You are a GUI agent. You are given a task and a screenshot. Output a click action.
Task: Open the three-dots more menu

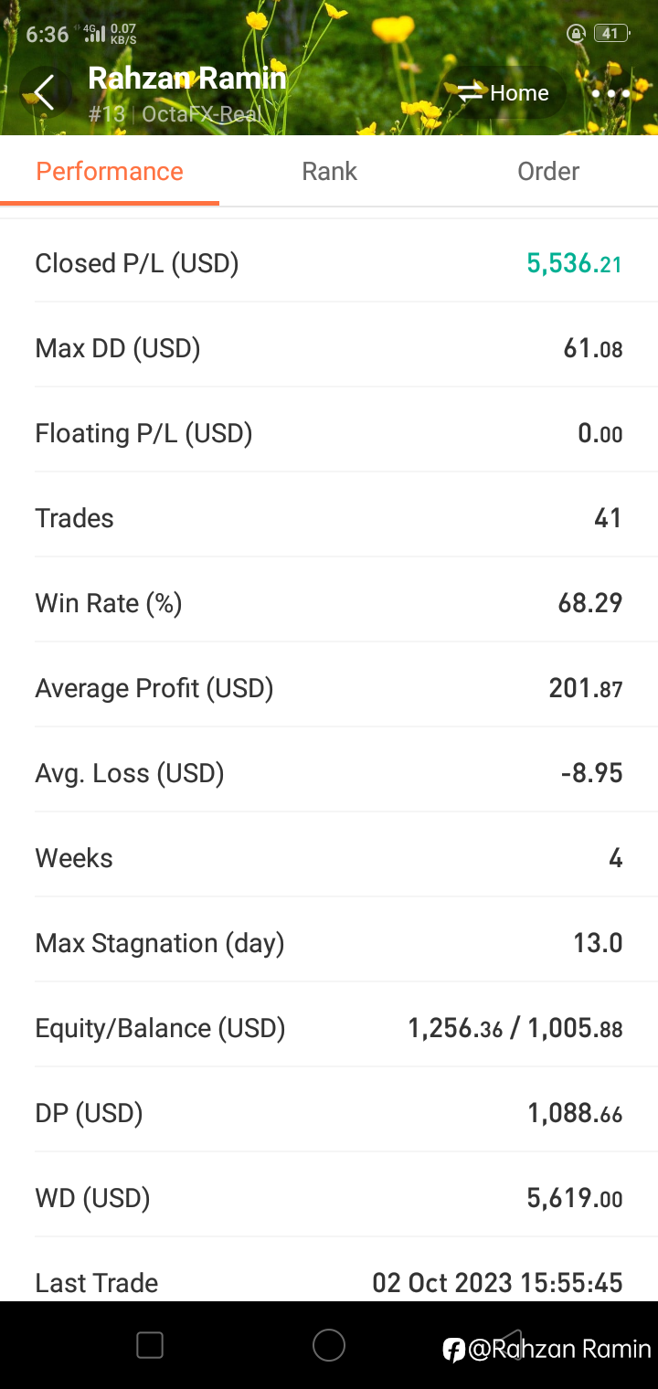610,93
